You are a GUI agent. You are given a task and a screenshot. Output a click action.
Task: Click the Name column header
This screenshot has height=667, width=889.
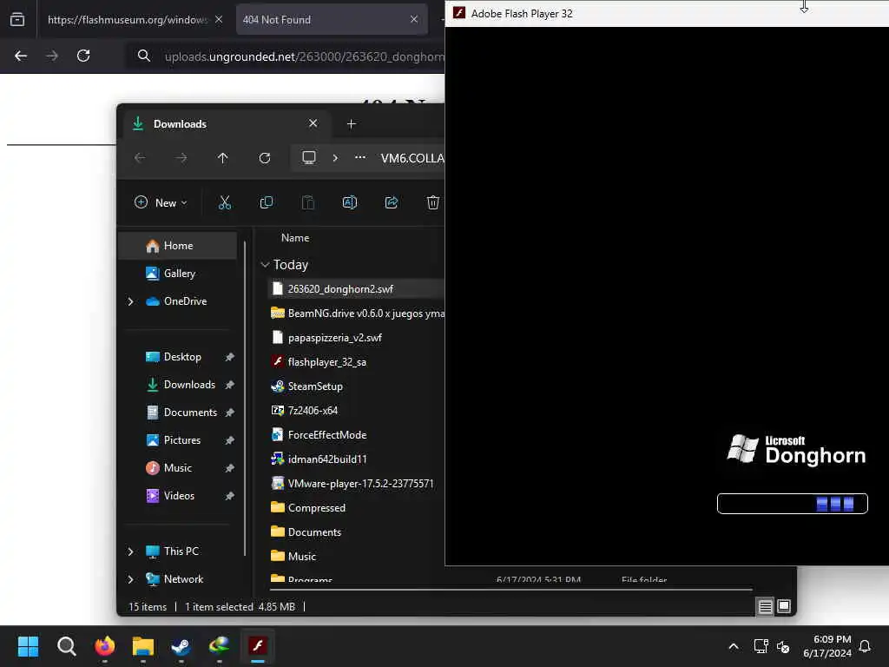[x=295, y=238]
